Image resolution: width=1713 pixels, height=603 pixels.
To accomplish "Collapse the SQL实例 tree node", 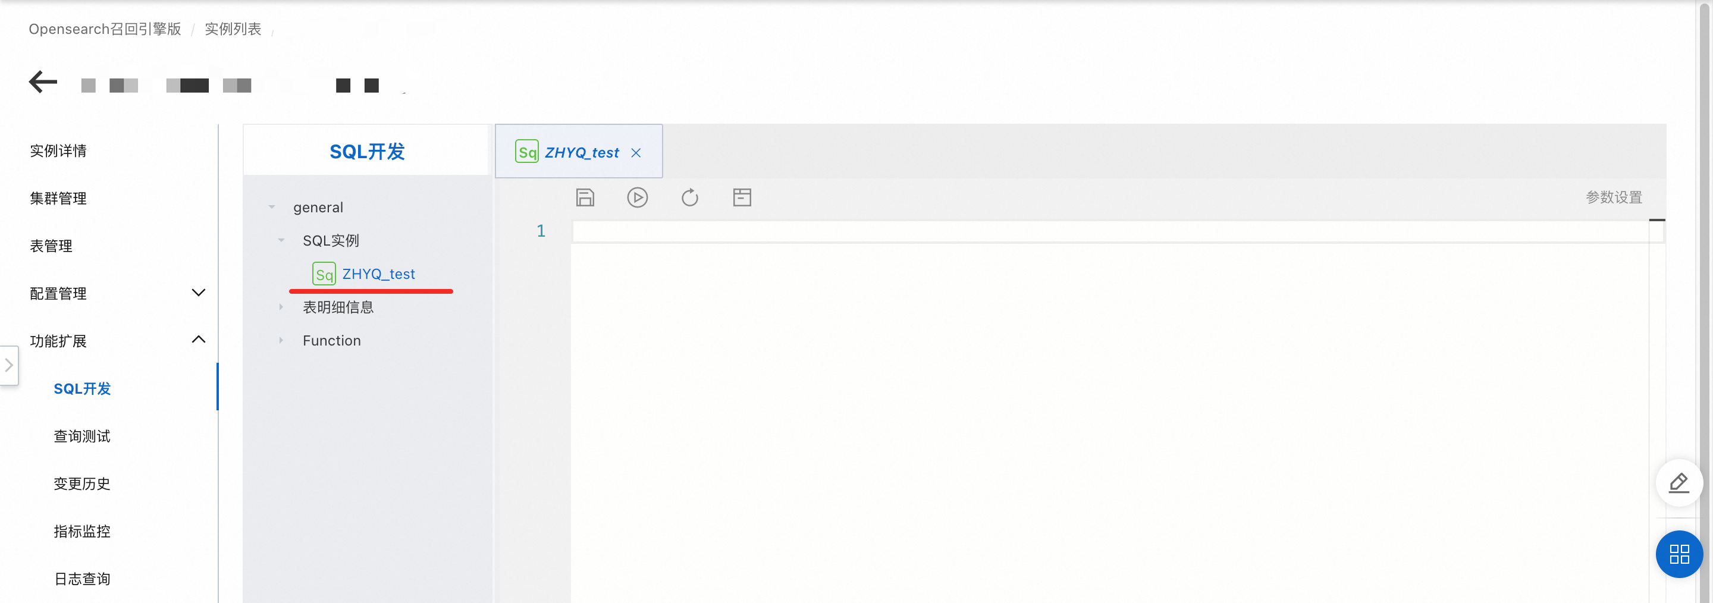I will [x=281, y=241].
